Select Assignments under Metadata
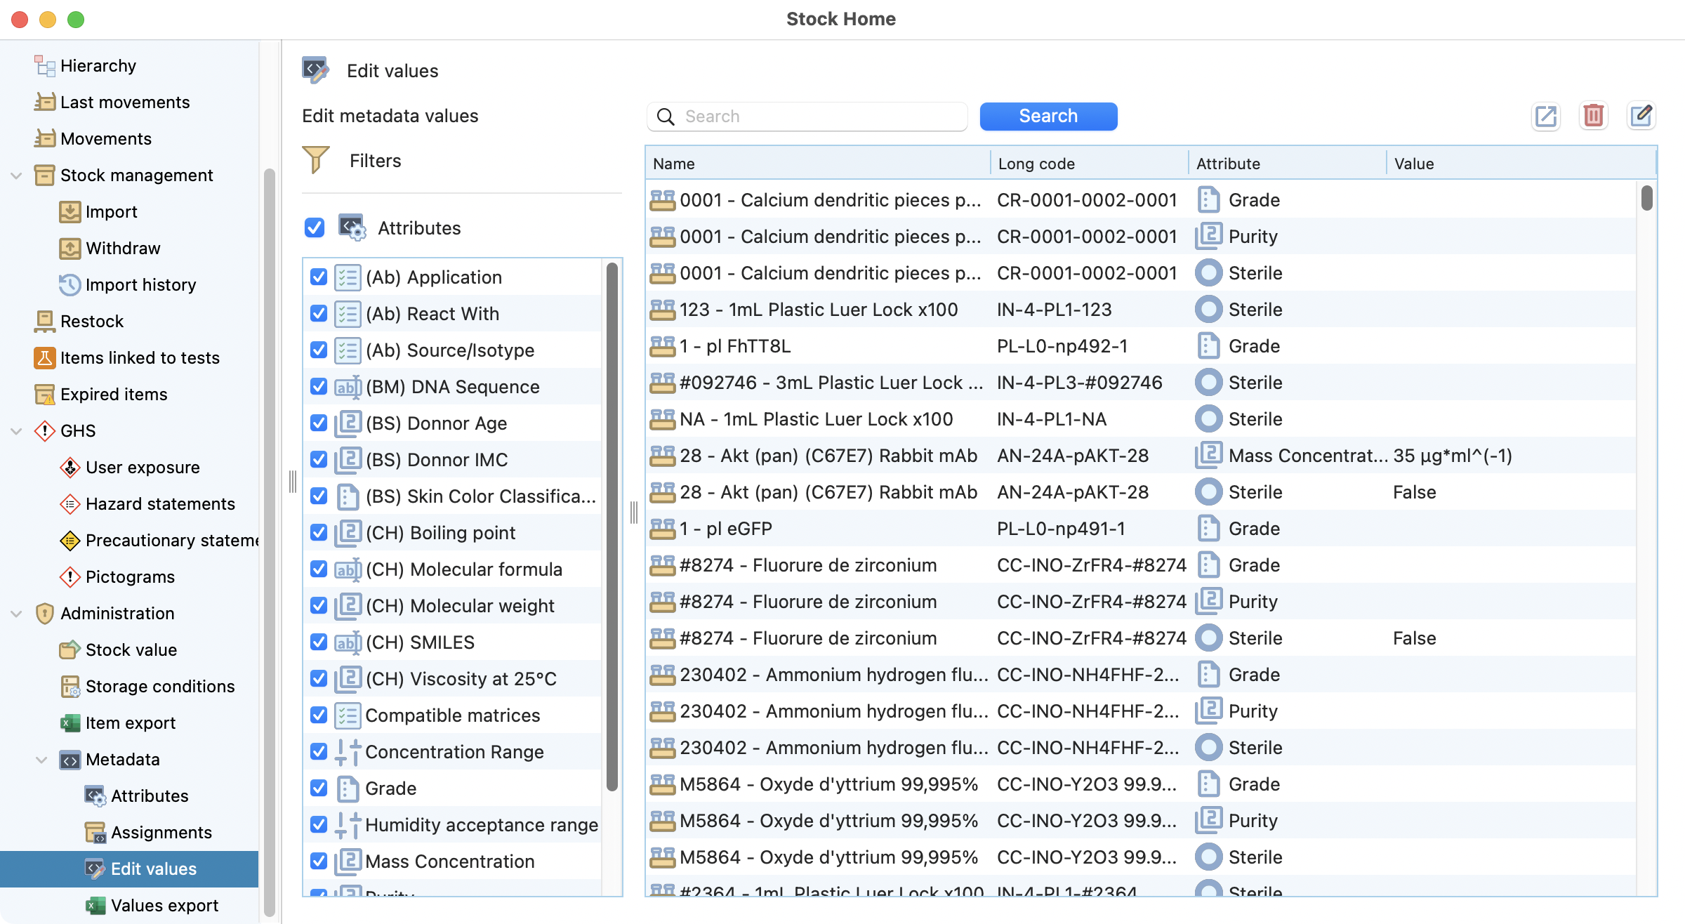The image size is (1685, 924). pyautogui.click(x=161, y=832)
